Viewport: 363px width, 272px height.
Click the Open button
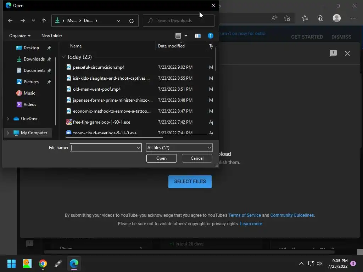[x=161, y=158]
